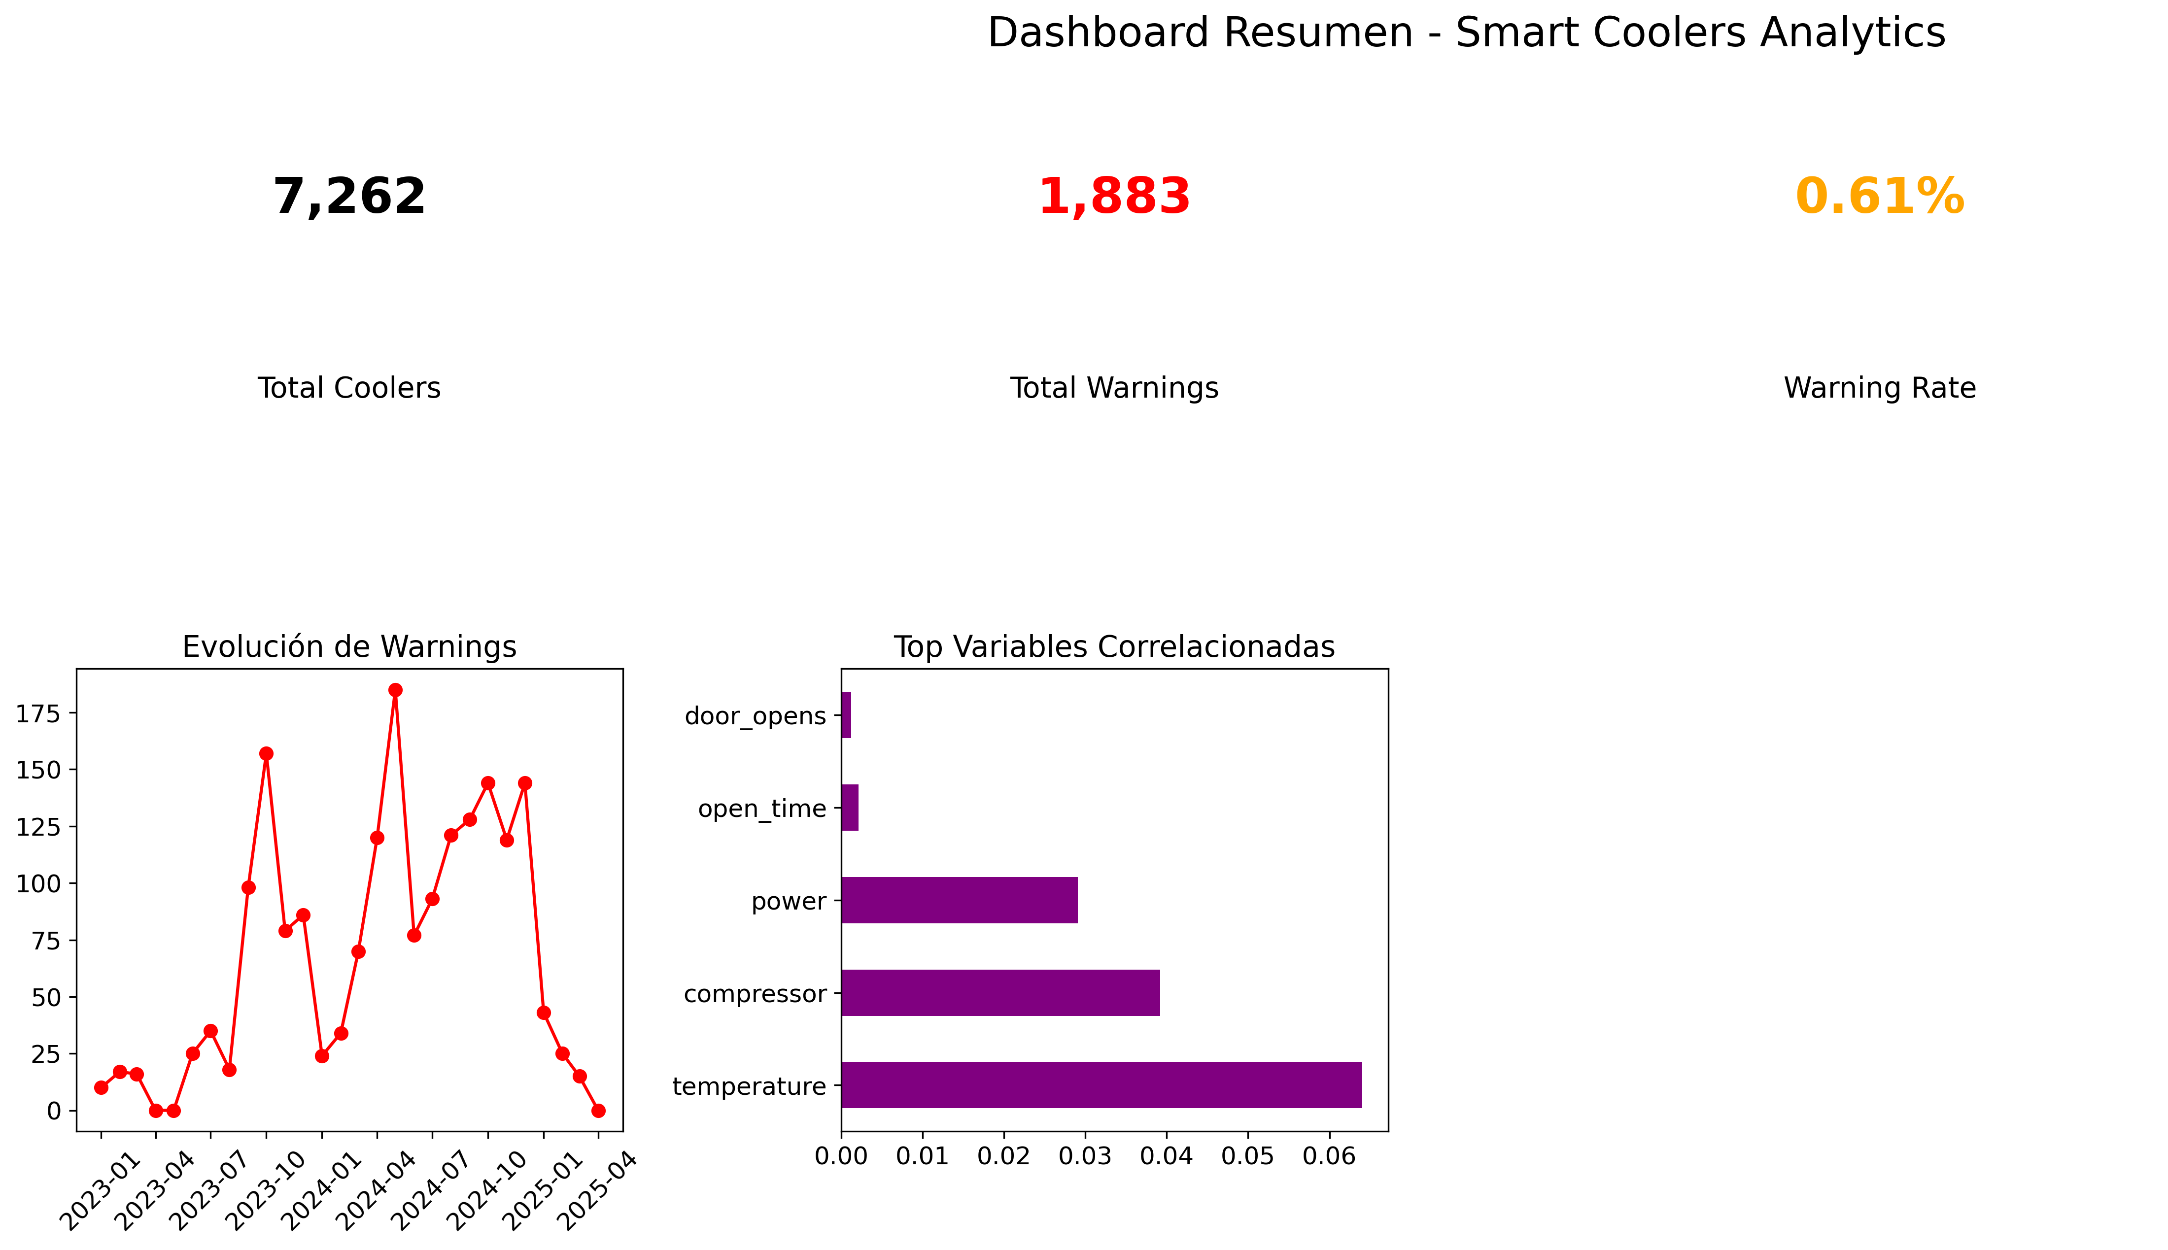The image size is (2168, 1250).
Task: Click the 2023-10 peak data point
Action: (266, 754)
